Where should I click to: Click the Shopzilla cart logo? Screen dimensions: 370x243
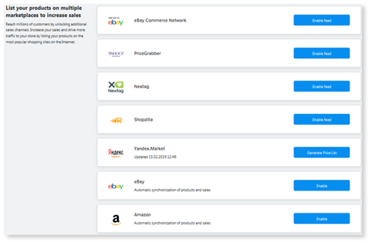(x=116, y=121)
